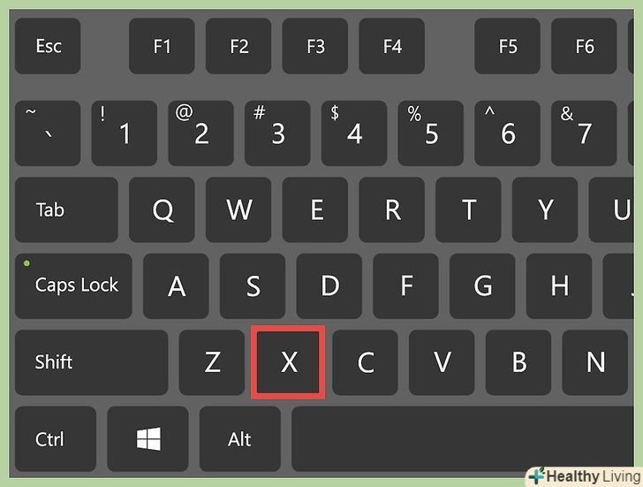Click the Q key
Screen dimensions: 643x487
pyautogui.click(x=162, y=209)
